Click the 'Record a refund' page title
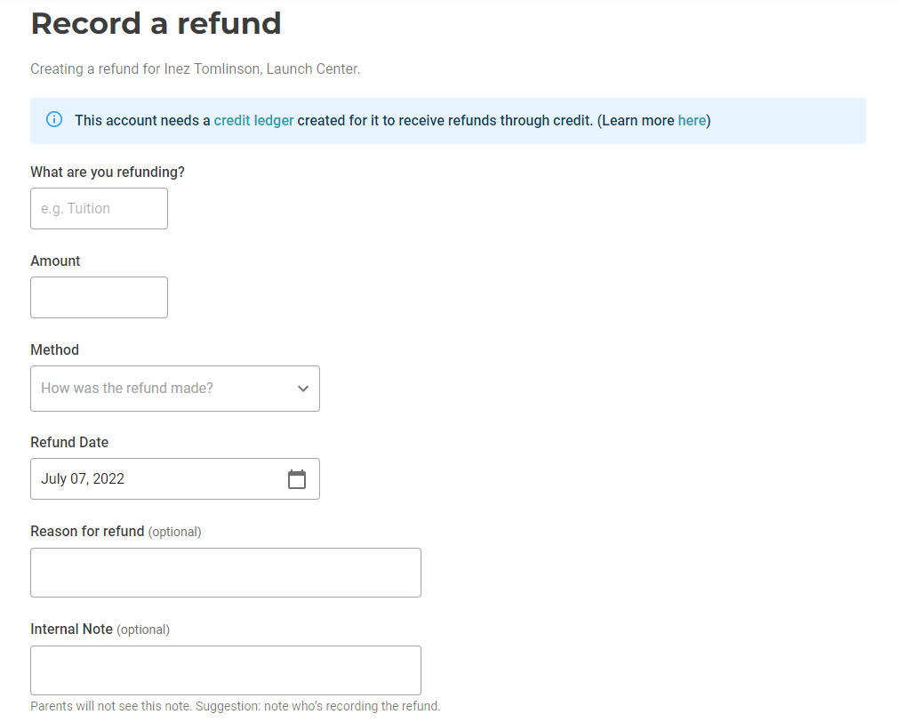898x722 pixels. pos(156,23)
